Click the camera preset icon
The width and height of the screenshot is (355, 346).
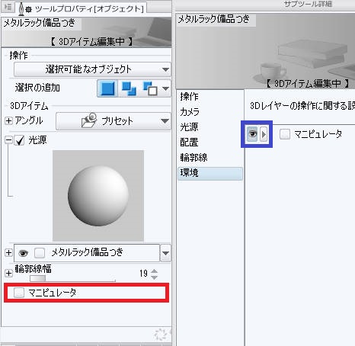[89, 120]
